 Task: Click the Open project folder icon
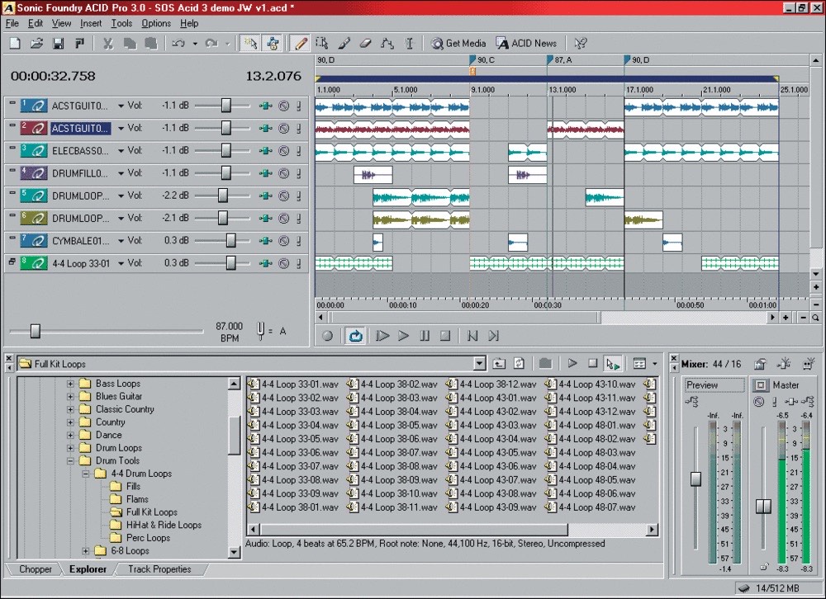(x=36, y=43)
